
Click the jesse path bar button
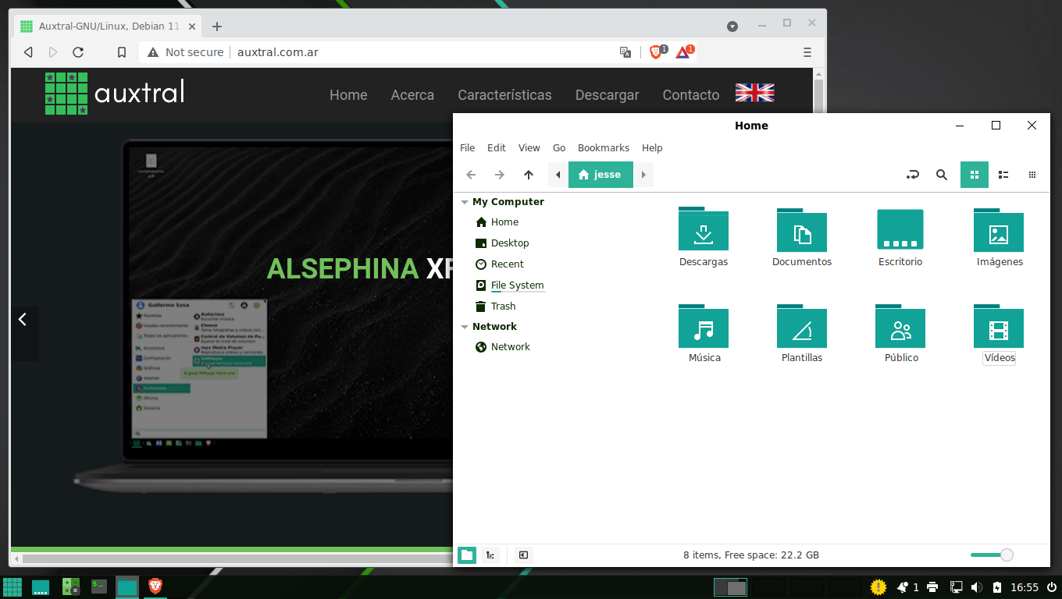tap(600, 175)
